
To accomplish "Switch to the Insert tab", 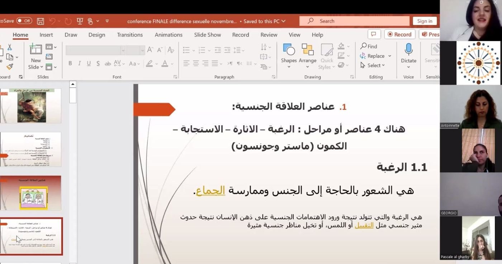I will click(x=46, y=35).
